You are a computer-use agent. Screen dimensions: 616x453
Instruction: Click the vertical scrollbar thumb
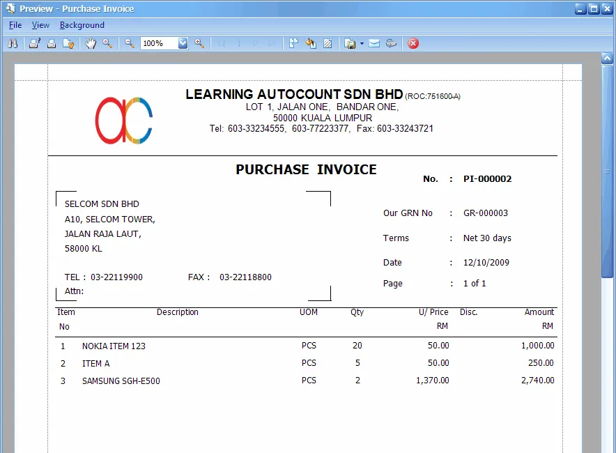608,171
